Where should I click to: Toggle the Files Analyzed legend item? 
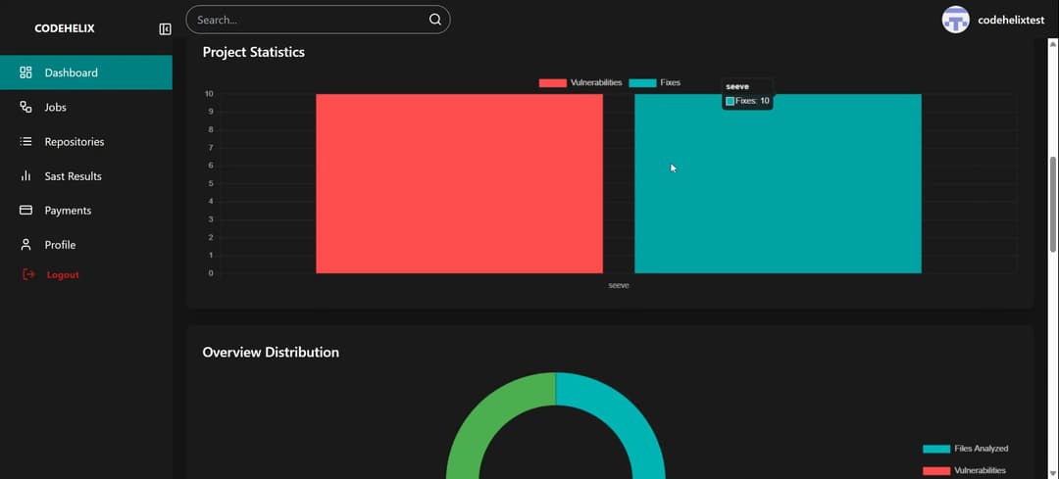point(965,449)
